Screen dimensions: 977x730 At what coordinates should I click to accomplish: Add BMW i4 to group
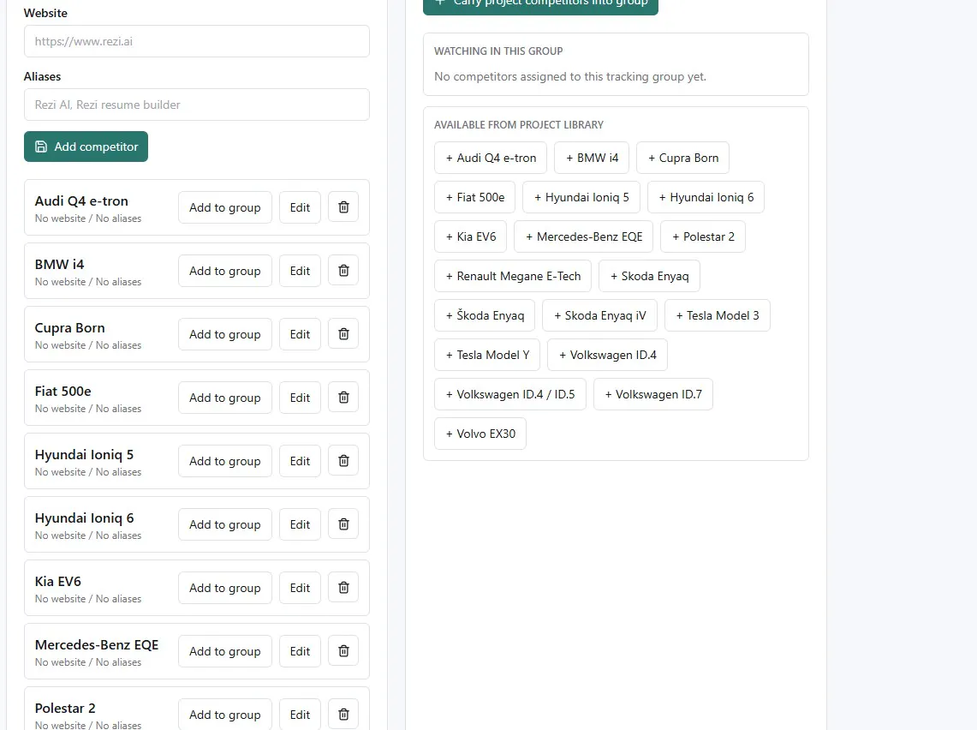tap(225, 271)
